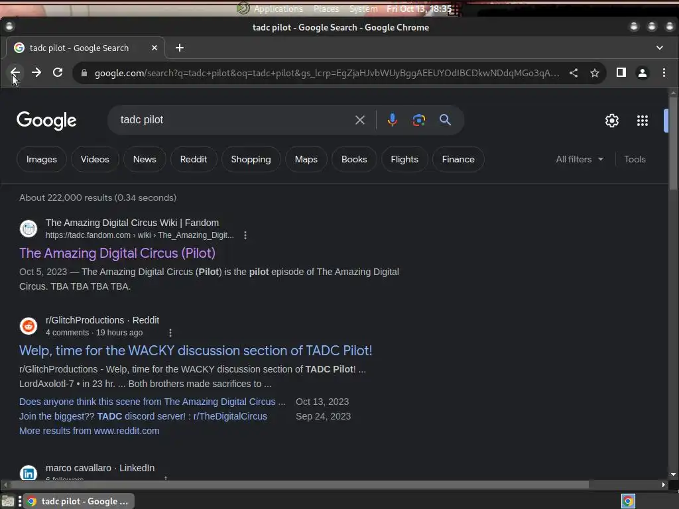
Task: Open options for the Fandom wiki result
Action: tap(245, 235)
